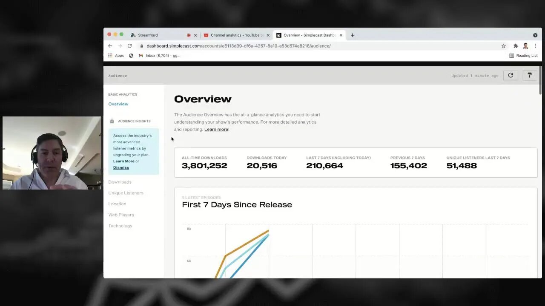Click the address bar URL
Image resolution: width=545 pixels, height=306 pixels.
click(x=238, y=46)
